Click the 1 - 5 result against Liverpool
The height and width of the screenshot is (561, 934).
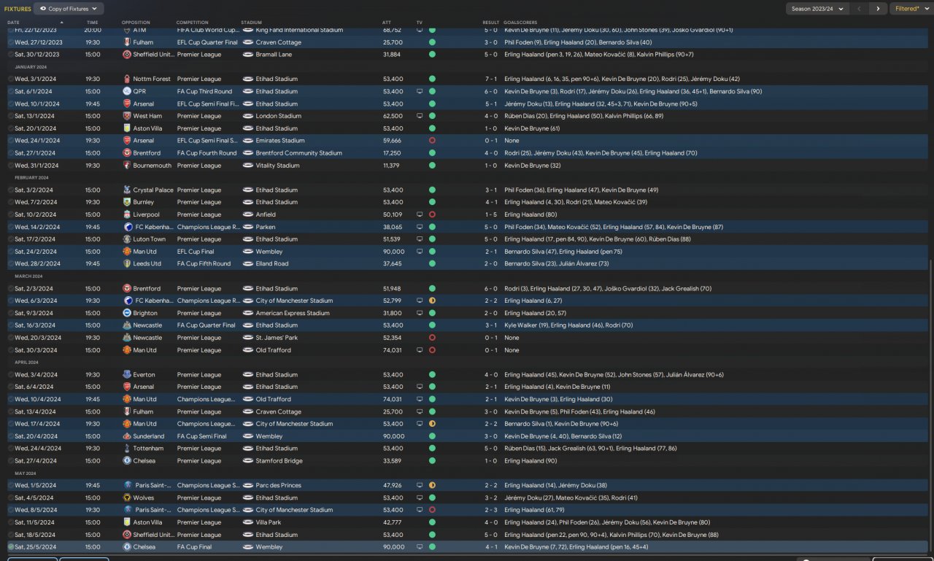[490, 214]
